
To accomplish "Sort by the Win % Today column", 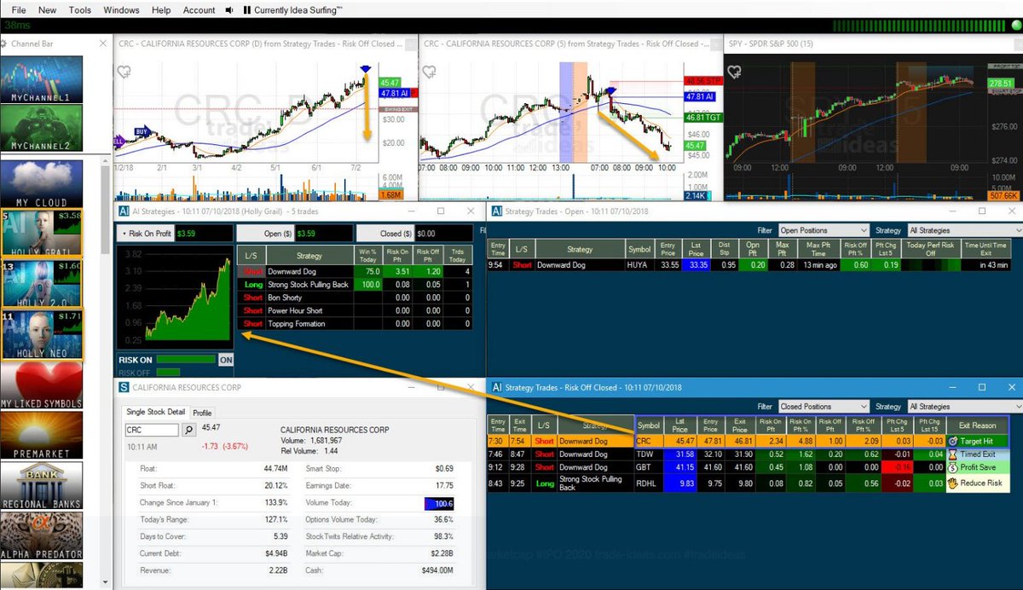I will pyautogui.click(x=367, y=256).
